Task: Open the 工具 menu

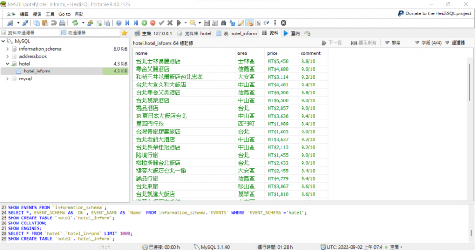Action: (x=50, y=14)
